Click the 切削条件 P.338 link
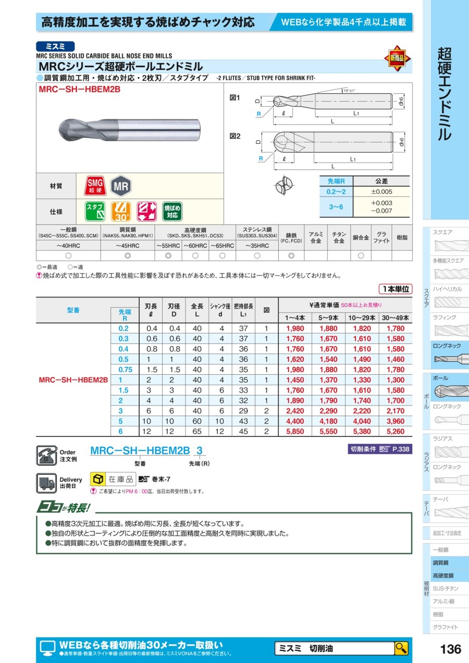The height and width of the screenshot is (663, 469). 379,449
